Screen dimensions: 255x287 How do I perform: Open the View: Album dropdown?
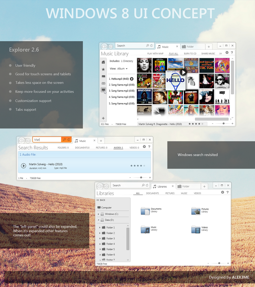(x=119, y=69)
